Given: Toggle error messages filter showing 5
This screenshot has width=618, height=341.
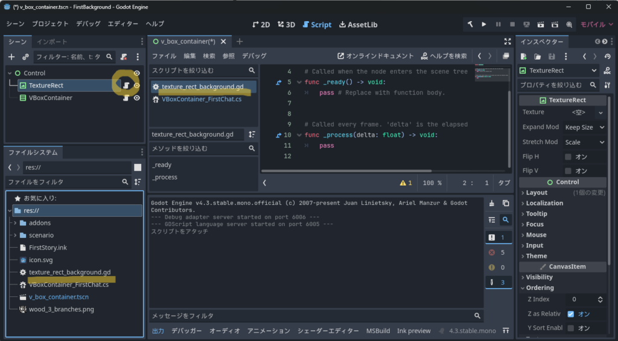Looking at the screenshot, I should [498, 252].
